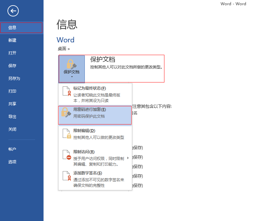
Task: Click the 保护文档 lock-and-key button
Action: click(x=71, y=69)
